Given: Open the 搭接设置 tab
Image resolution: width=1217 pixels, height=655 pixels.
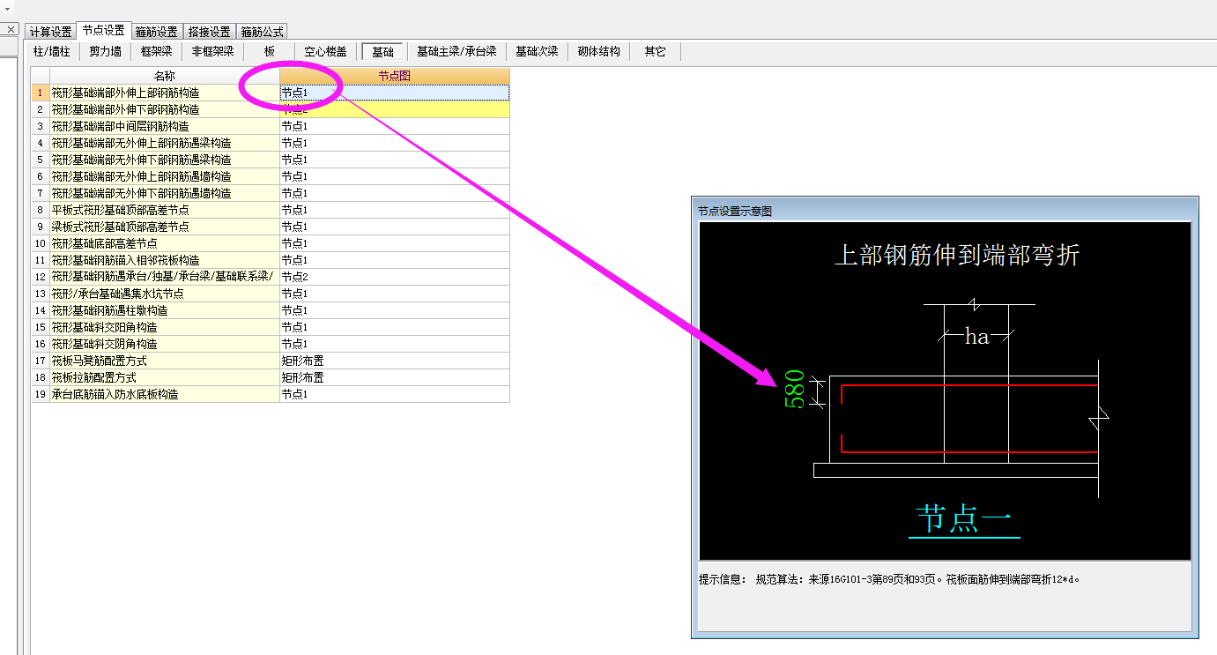Looking at the screenshot, I should (x=210, y=32).
